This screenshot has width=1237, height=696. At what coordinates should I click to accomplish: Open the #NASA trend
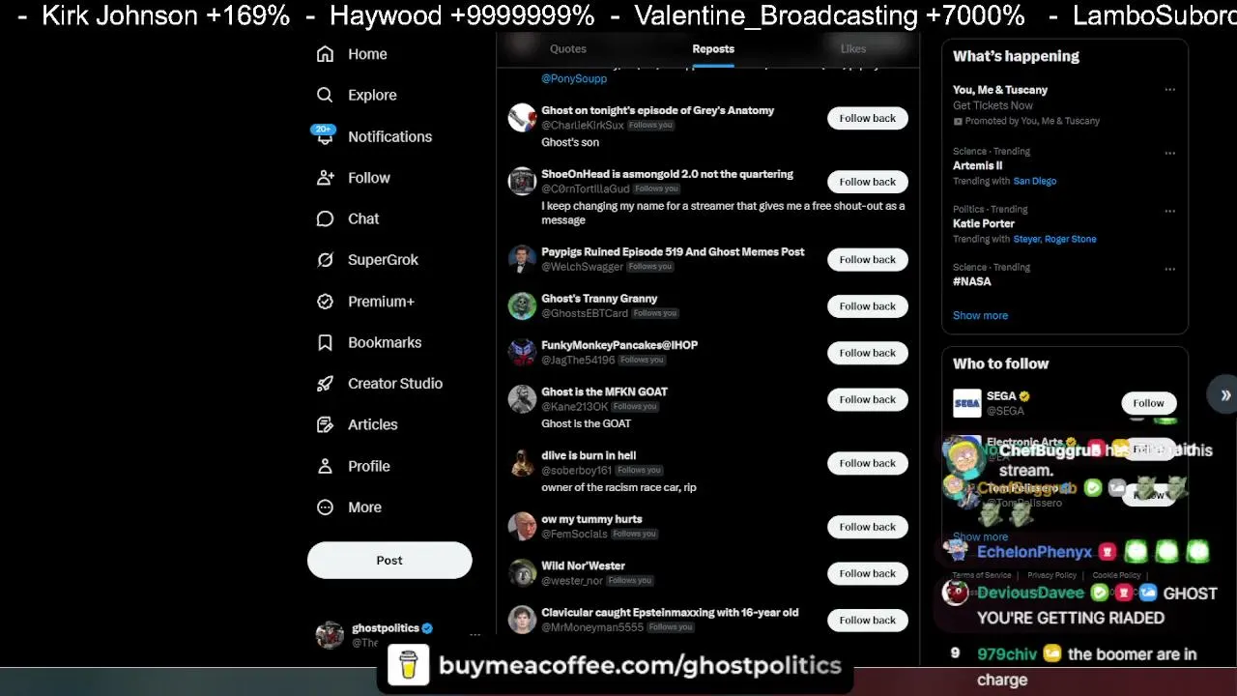click(972, 281)
